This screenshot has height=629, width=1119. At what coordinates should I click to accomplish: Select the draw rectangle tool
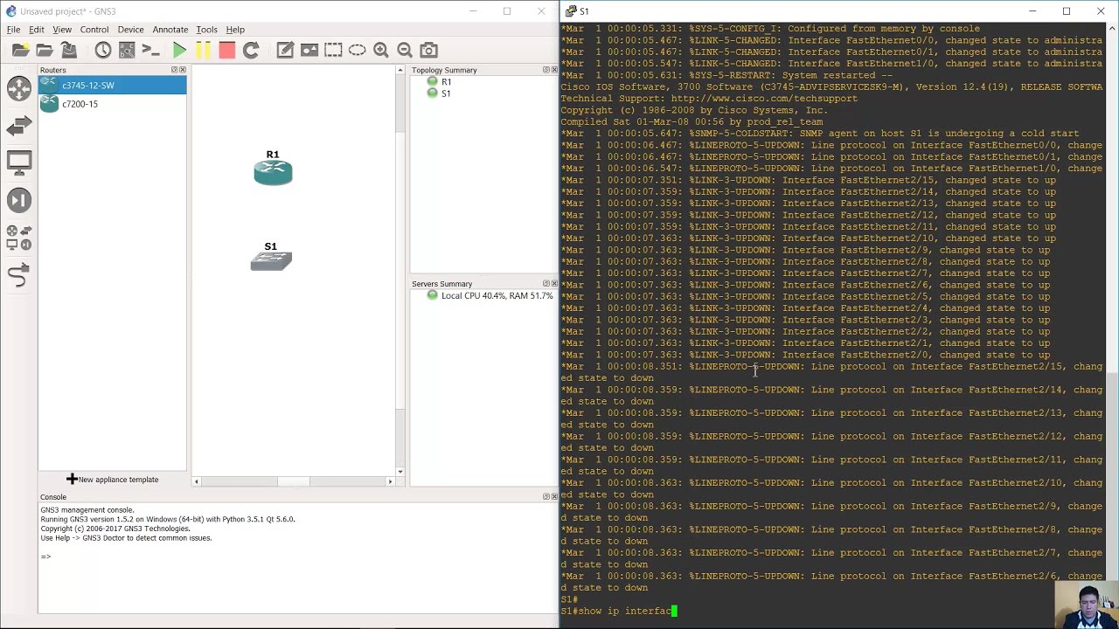tap(333, 51)
